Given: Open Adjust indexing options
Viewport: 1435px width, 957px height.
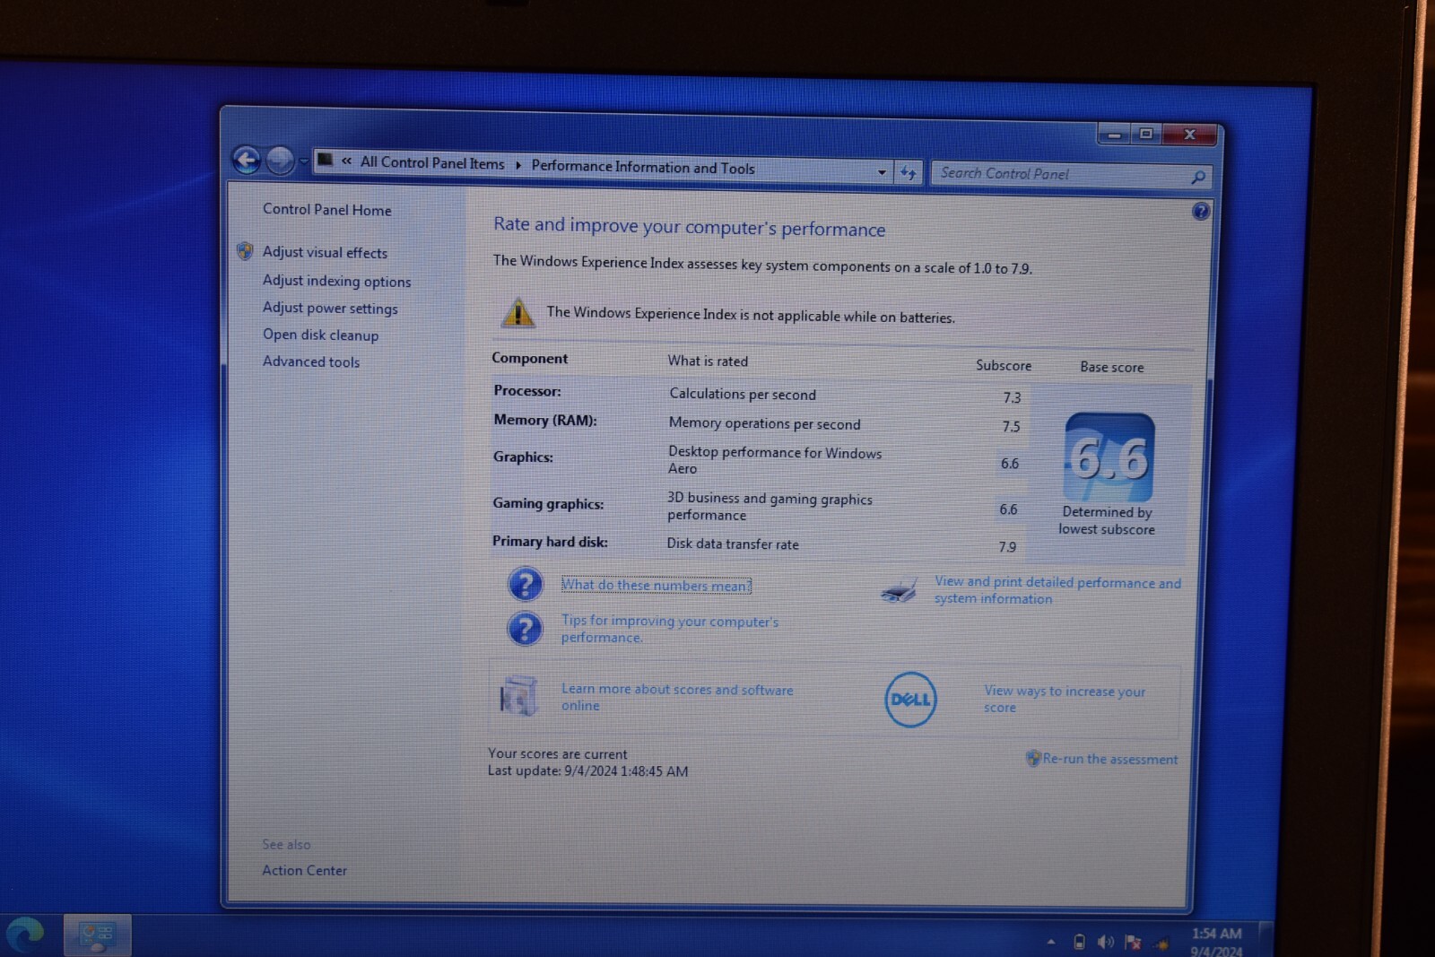Looking at the screenshot, I should tap(336, 281).
